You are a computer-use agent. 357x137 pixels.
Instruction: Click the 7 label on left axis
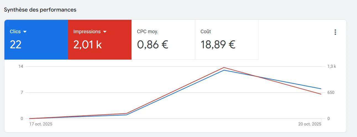pos(22,93)
